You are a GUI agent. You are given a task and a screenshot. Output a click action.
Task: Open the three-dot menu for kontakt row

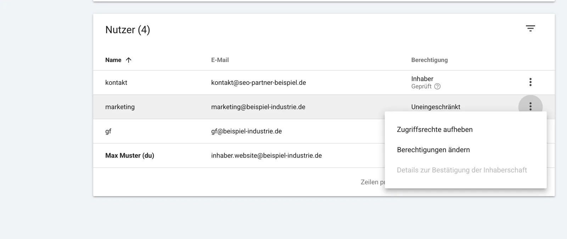point(530,82)
